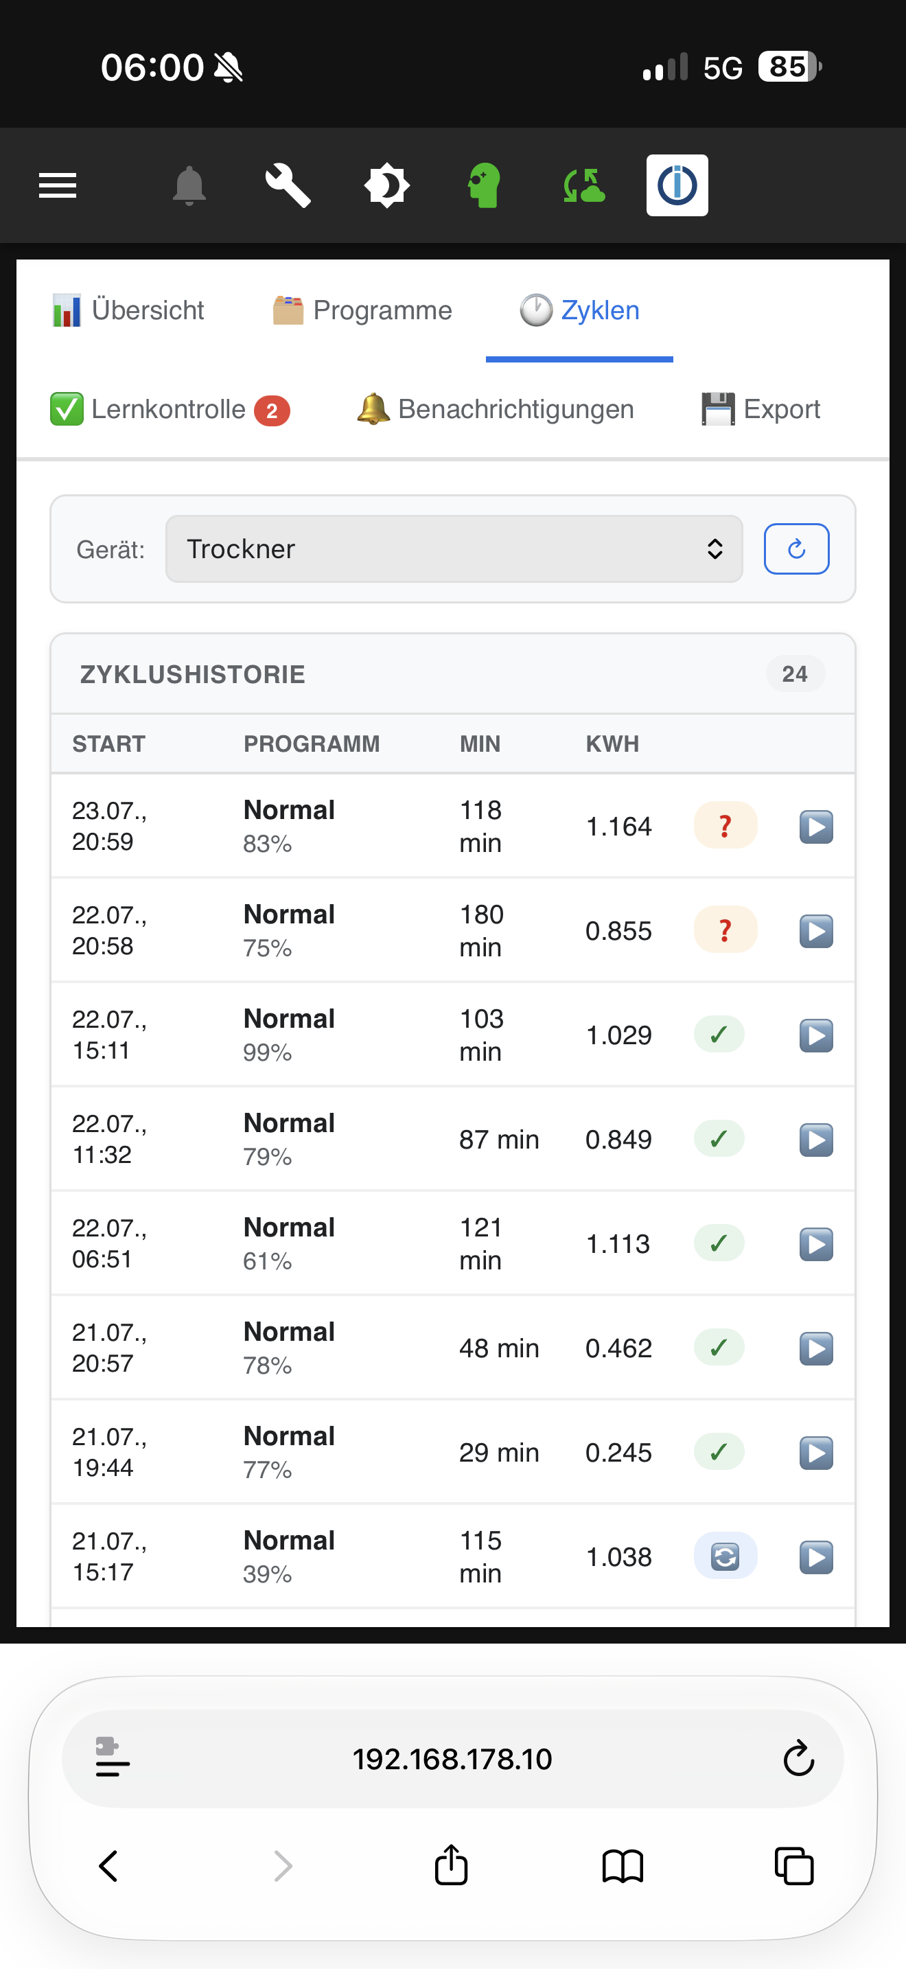Tap the ioBroker logo icon

pyautogui.click(x=677, y=186)
